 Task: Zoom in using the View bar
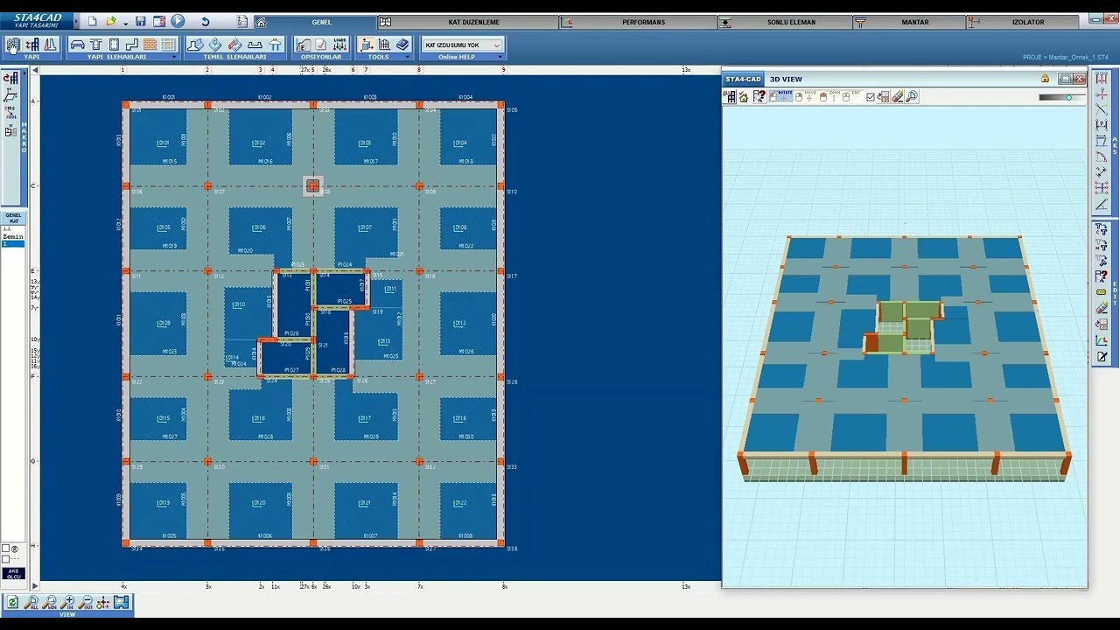click(68, 603)
